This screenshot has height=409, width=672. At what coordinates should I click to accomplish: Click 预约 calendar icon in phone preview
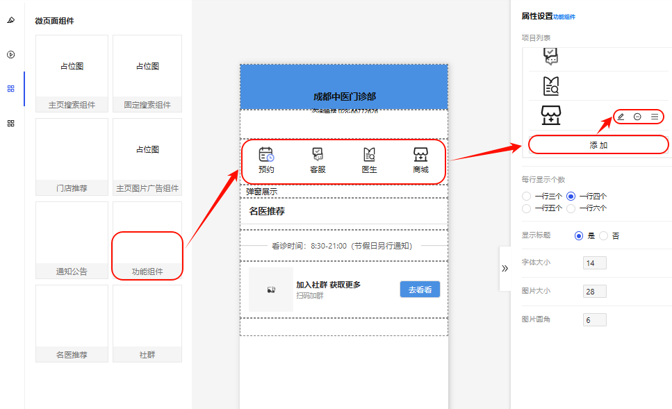[266, 155]
